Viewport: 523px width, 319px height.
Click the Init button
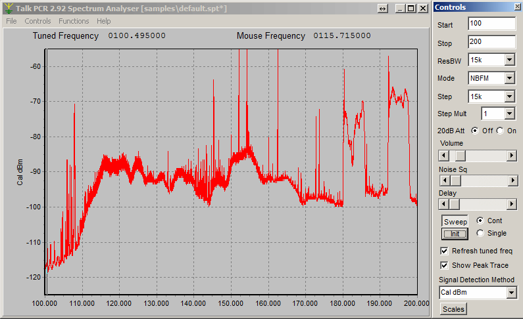coord(455,234)
